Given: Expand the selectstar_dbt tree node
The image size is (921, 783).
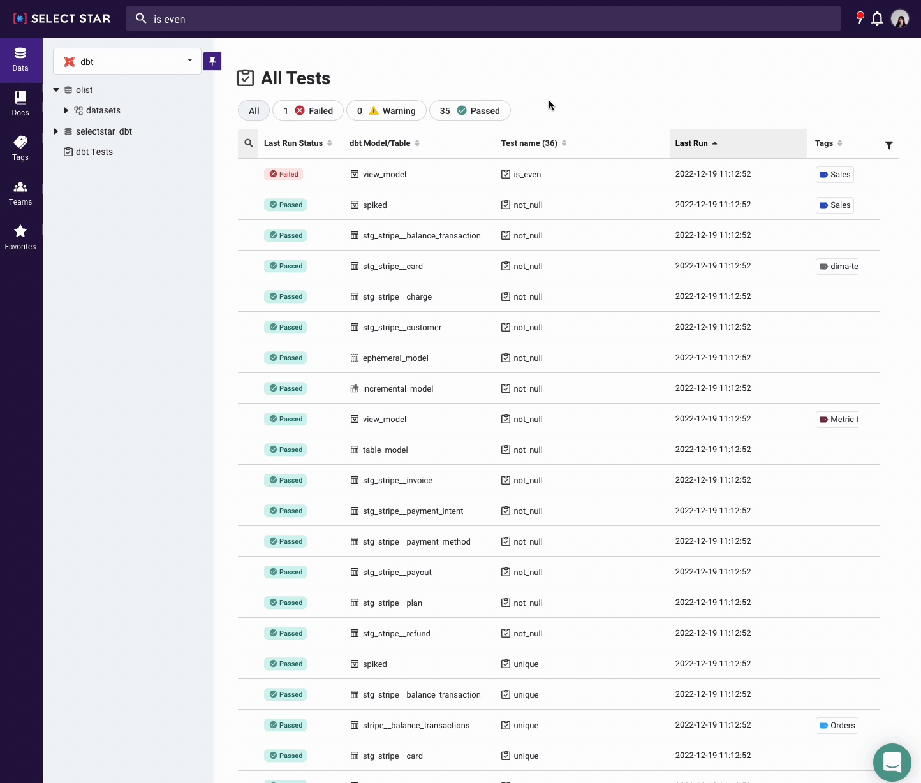Looking at the screenshot, I should (56, 131).
